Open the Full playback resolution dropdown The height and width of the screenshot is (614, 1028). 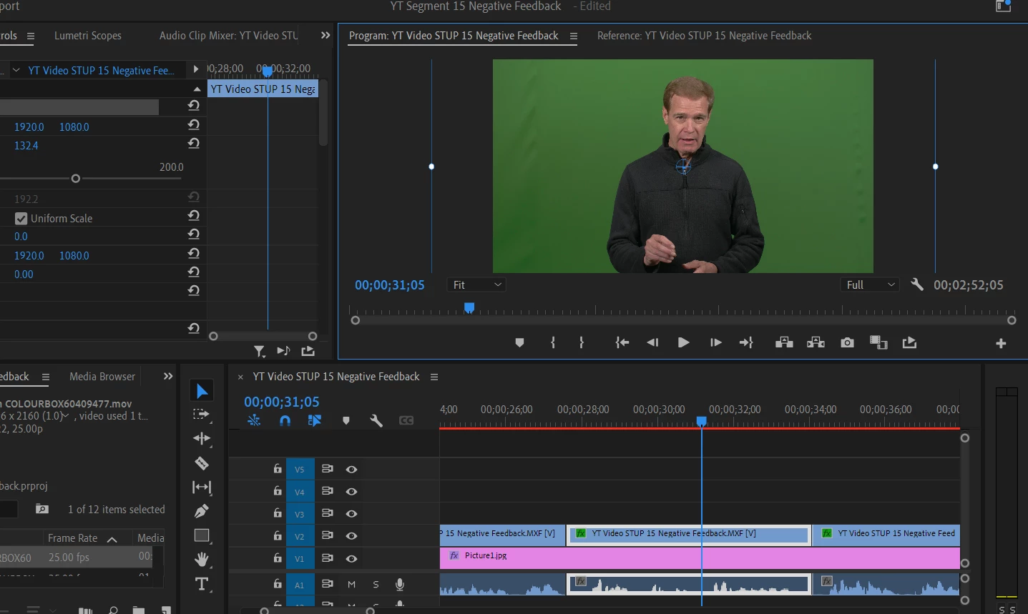click(870, 284)
